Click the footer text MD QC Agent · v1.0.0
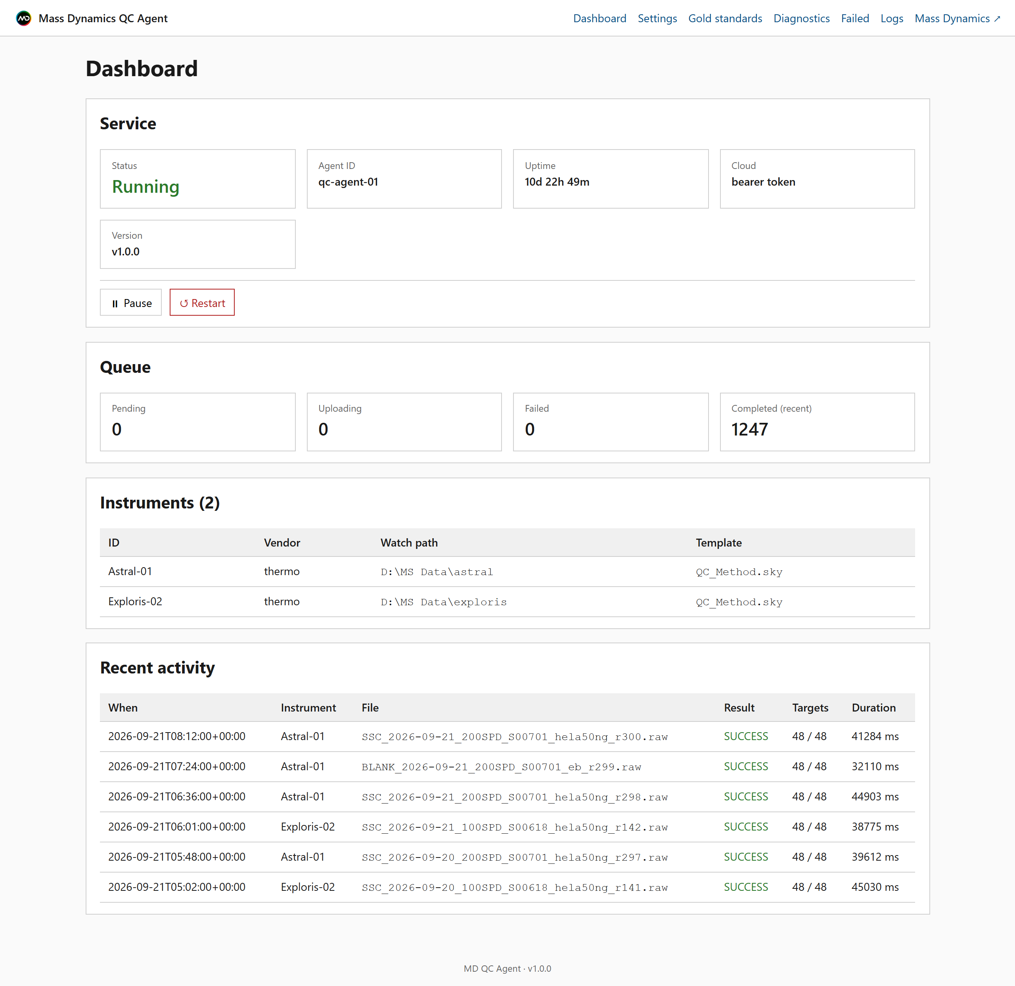Screen dimensions: 1015x986 point(507,969)
